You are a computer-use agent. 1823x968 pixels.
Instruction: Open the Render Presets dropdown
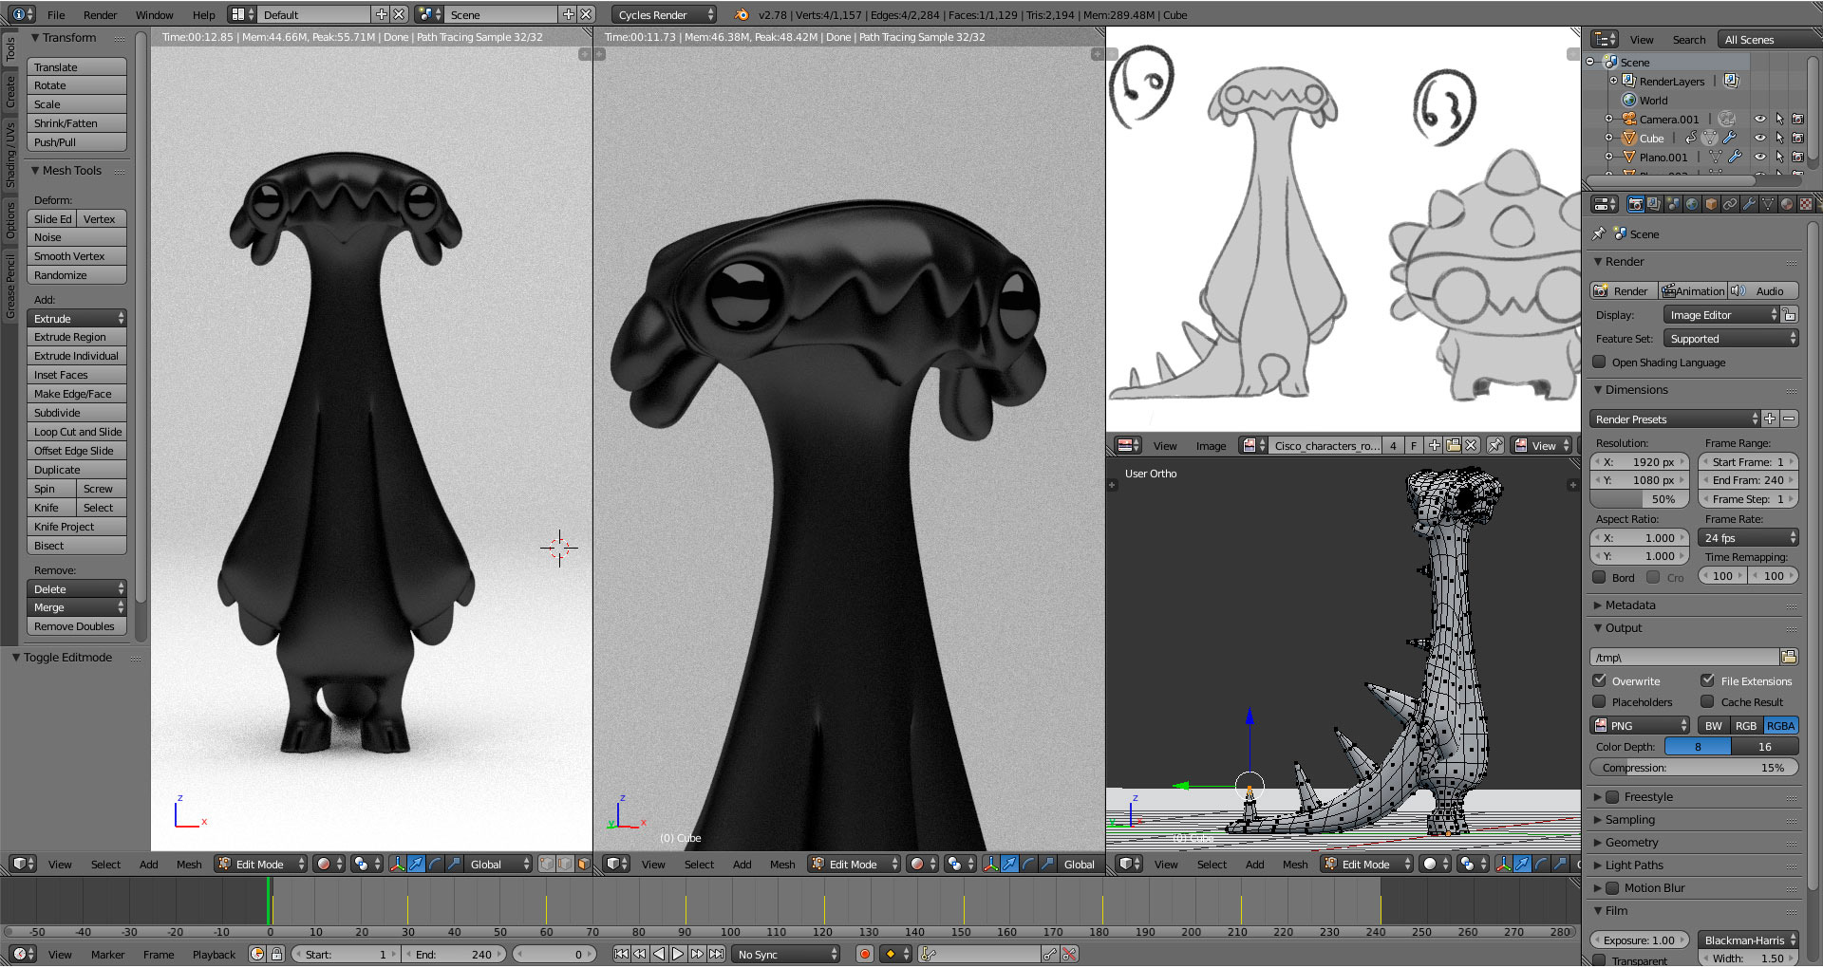(1675, 419)
